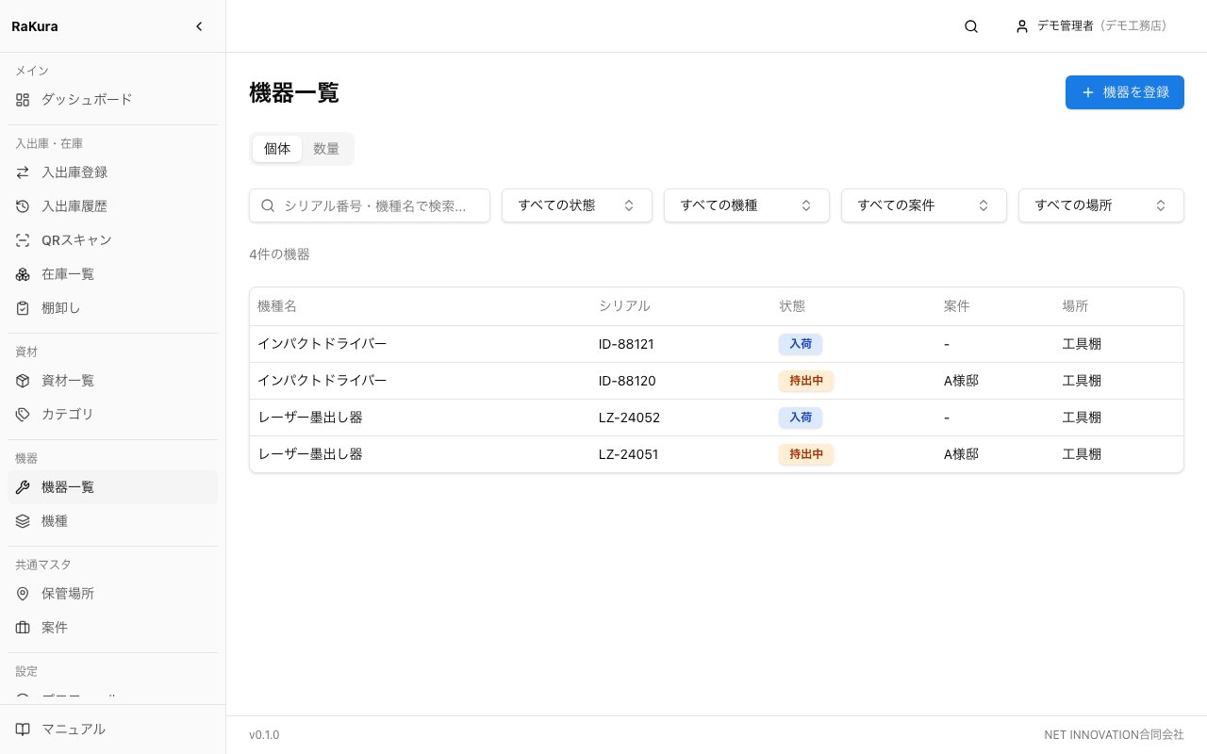Click the 機種 layers icon

23,521
